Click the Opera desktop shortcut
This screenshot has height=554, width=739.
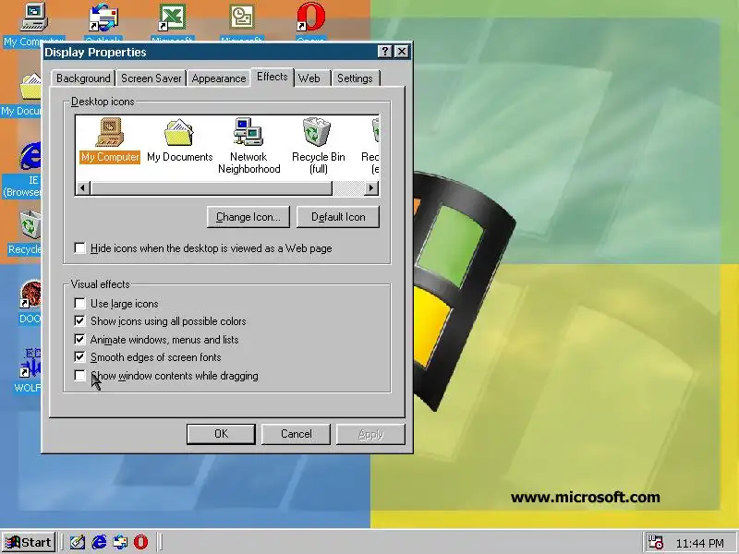(x=310, y=22)
